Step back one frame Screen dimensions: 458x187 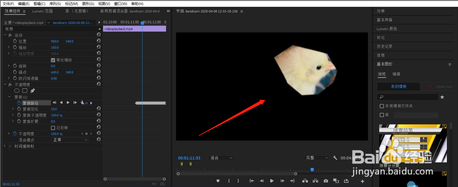pos(262,181)
